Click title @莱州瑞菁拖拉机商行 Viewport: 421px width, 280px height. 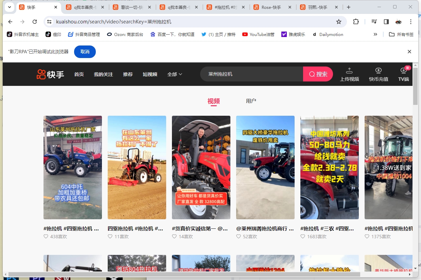[x=265, y=228]
